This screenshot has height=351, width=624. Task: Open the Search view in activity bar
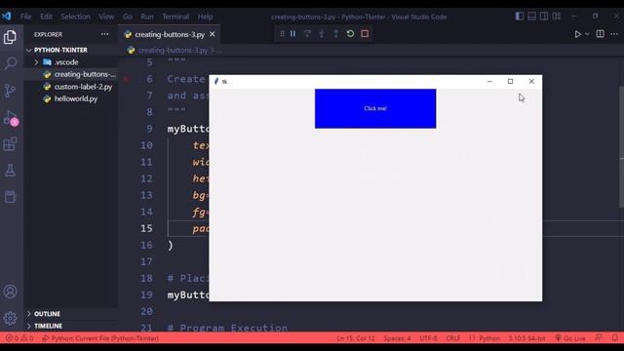(x=10, y=63)
